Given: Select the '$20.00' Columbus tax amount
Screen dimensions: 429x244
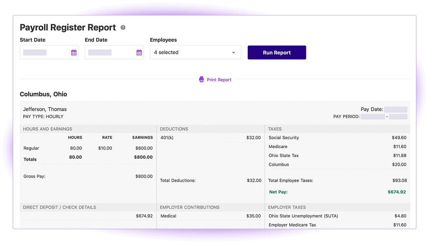Looking at the screenshot, I should coord(399,164).
